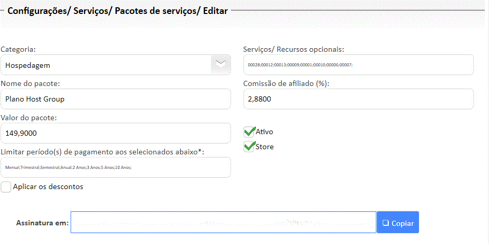This screenshot has width=489, height=244.
Task: Click Serviços in the breadcrumb heading
Action: pos(90,10)
